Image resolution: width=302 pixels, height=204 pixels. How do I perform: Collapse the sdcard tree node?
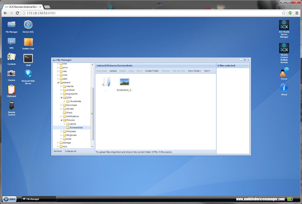58,83
